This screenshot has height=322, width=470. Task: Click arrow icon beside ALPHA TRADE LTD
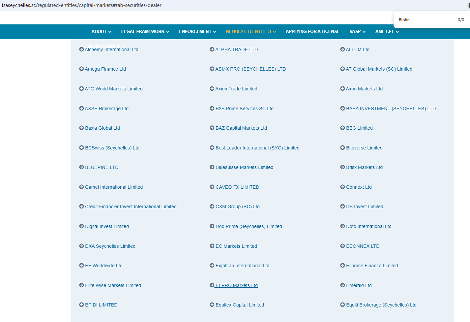(212, 49)
